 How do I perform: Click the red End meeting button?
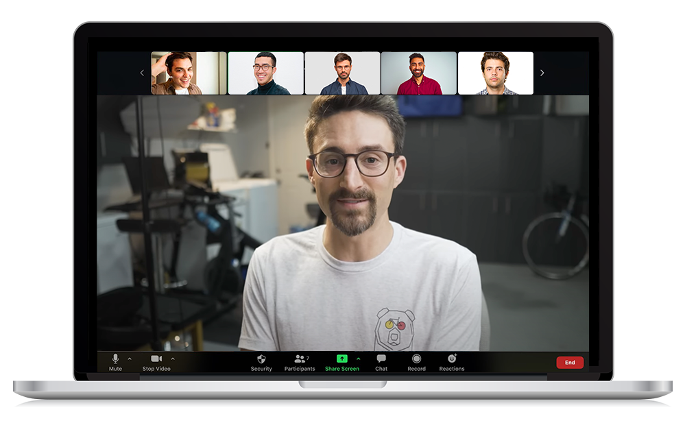570,362
